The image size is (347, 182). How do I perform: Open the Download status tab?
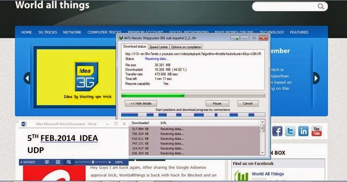pos(135,47)
